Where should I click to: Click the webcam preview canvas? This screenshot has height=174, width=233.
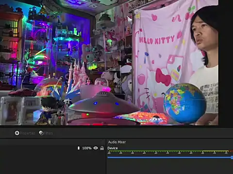[x=109, y=62]
